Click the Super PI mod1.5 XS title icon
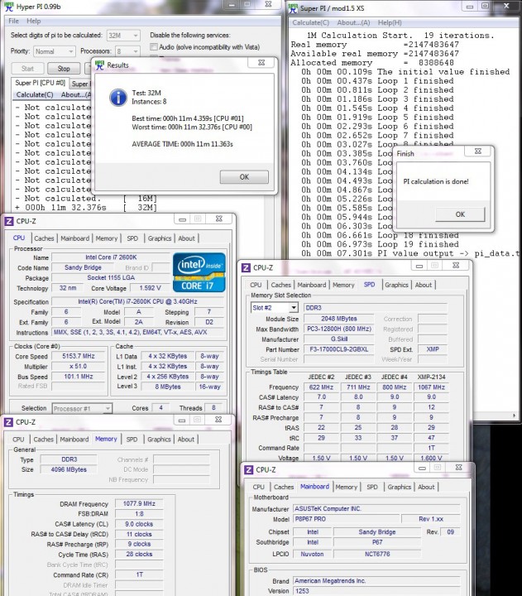This screenshot has height=596, width=522. pyautogui.click(x=293, y=8)
